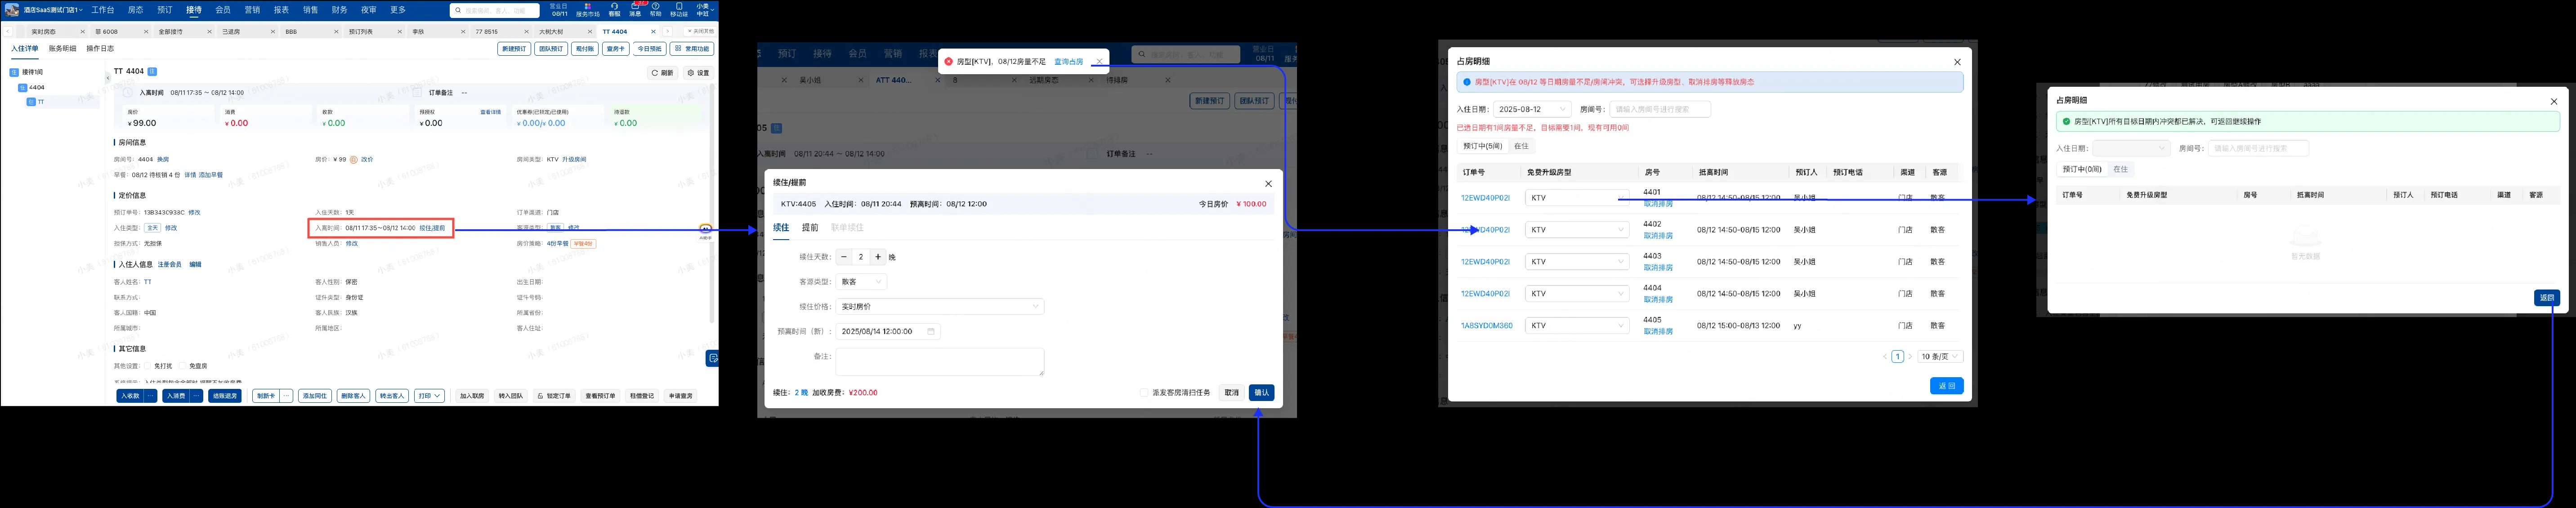2576x508 pixels.
Task: Click the 添加同住 button
Action: 315,396
